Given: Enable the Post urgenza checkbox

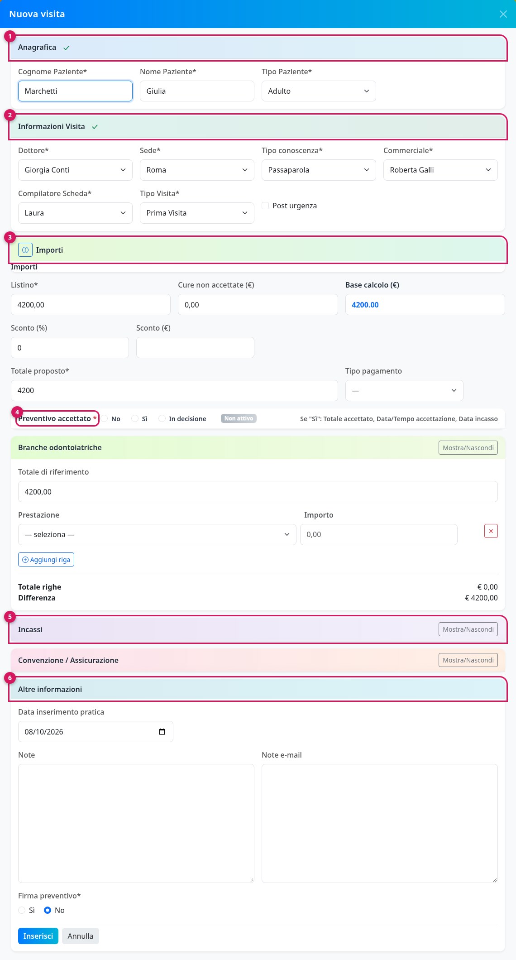Looking at the screenshot, I should click(265, 206).
